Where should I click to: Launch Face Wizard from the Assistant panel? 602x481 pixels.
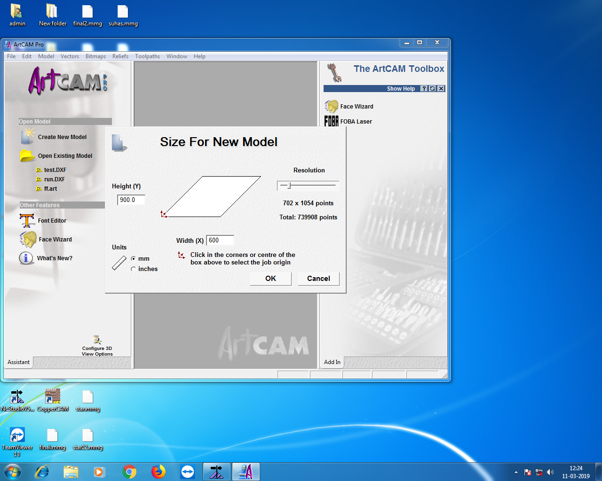55,240
